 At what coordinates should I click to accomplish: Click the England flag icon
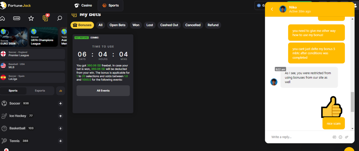pyautogui.click(x=3, y=54)
